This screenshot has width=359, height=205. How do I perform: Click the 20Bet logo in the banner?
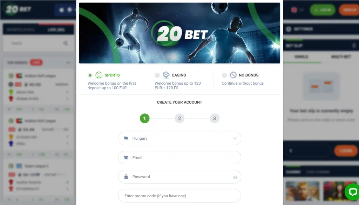[x=180, y=34]
